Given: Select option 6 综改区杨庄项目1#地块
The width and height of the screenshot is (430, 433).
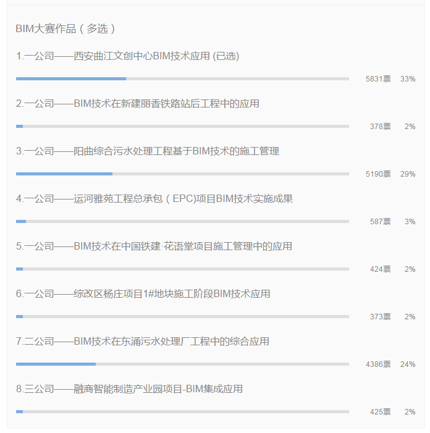Looking at the screenshot, I should [143, 293].
